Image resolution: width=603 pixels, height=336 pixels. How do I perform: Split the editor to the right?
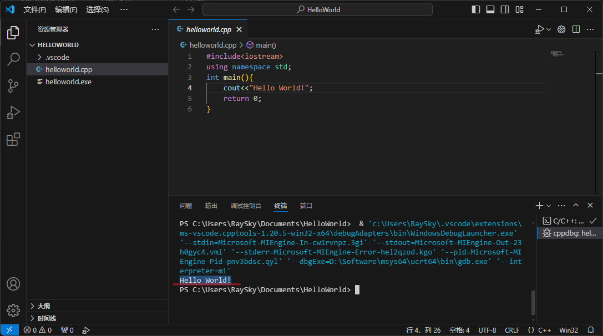click(x=576, y=29)
